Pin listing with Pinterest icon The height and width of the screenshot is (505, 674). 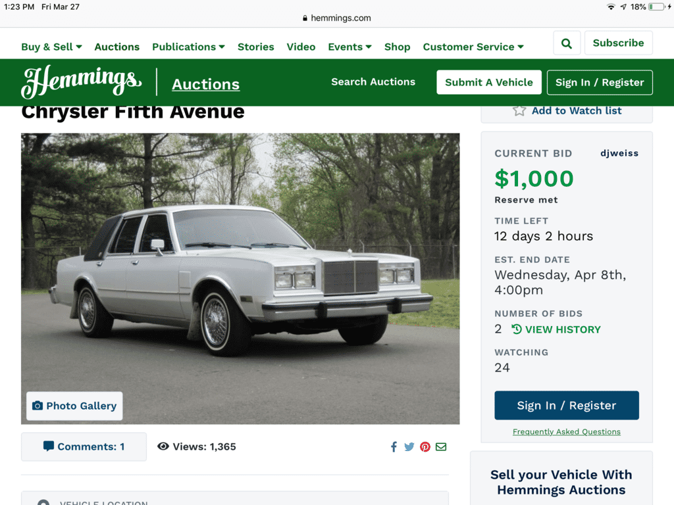(425, 447)
